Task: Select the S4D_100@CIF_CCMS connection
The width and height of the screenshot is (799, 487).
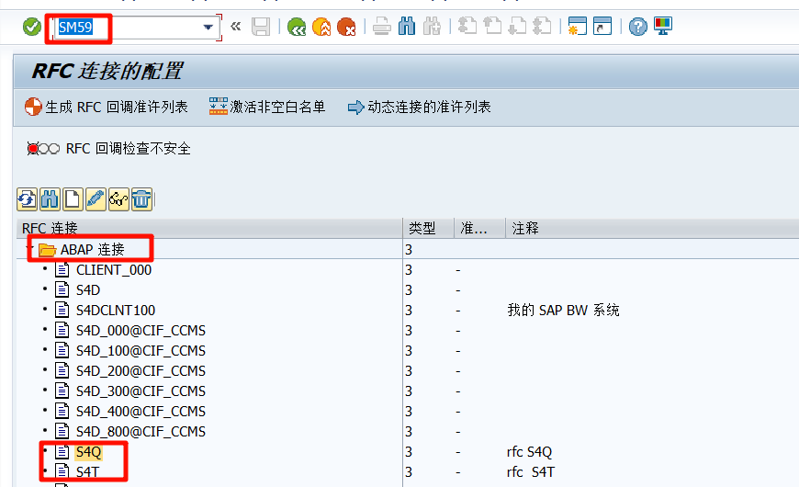Action: [141, 351]
